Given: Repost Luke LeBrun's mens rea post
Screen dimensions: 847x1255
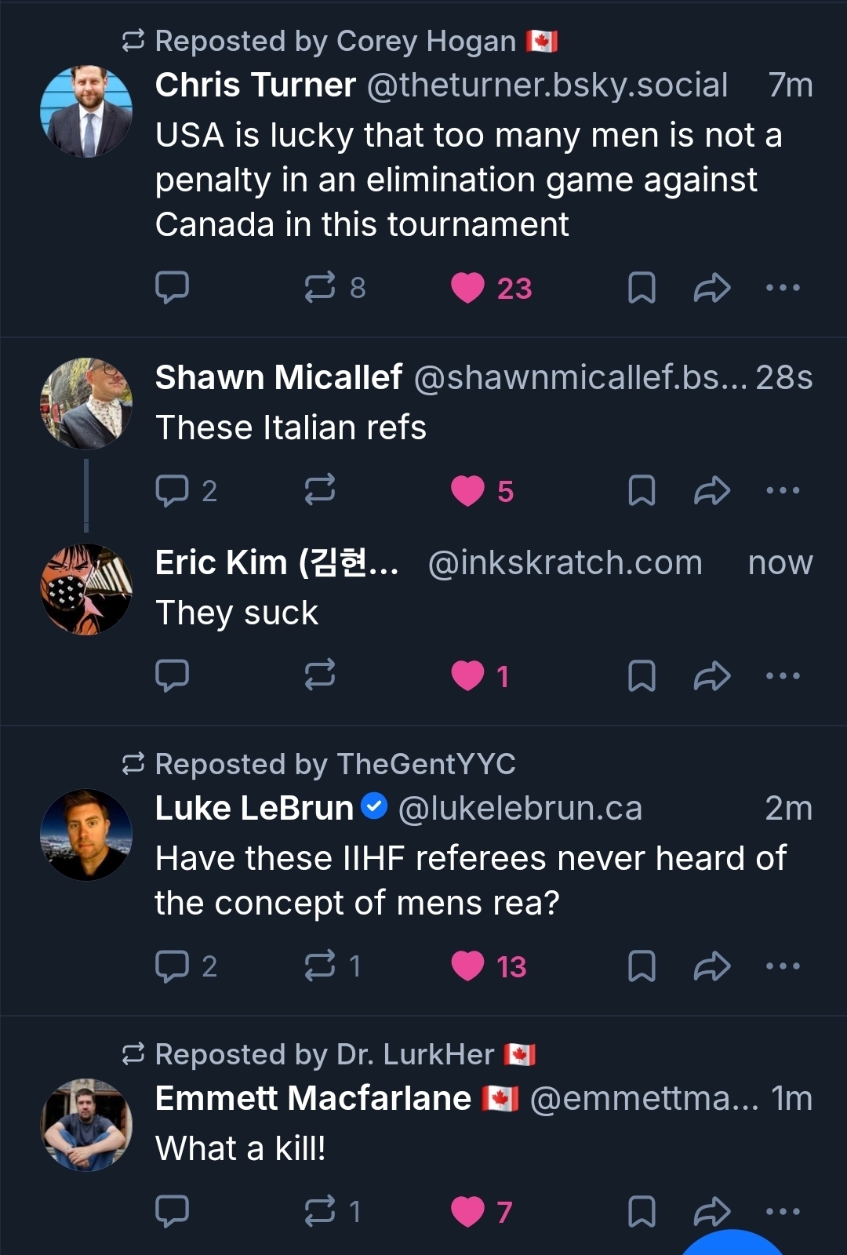Looking at the screenshot, I should 320,966.
